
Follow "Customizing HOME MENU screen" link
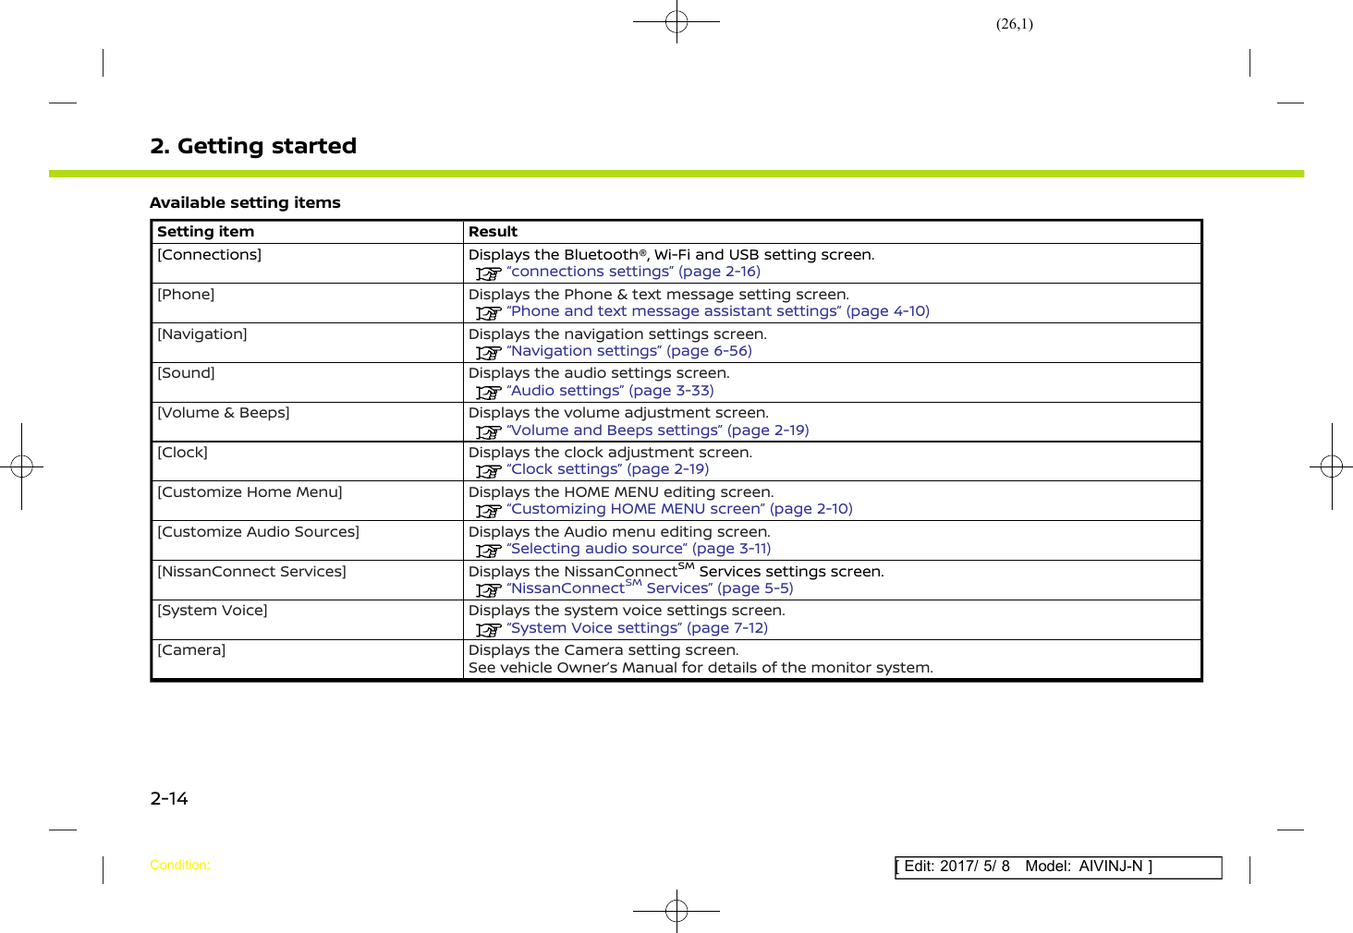click(680, 509)
